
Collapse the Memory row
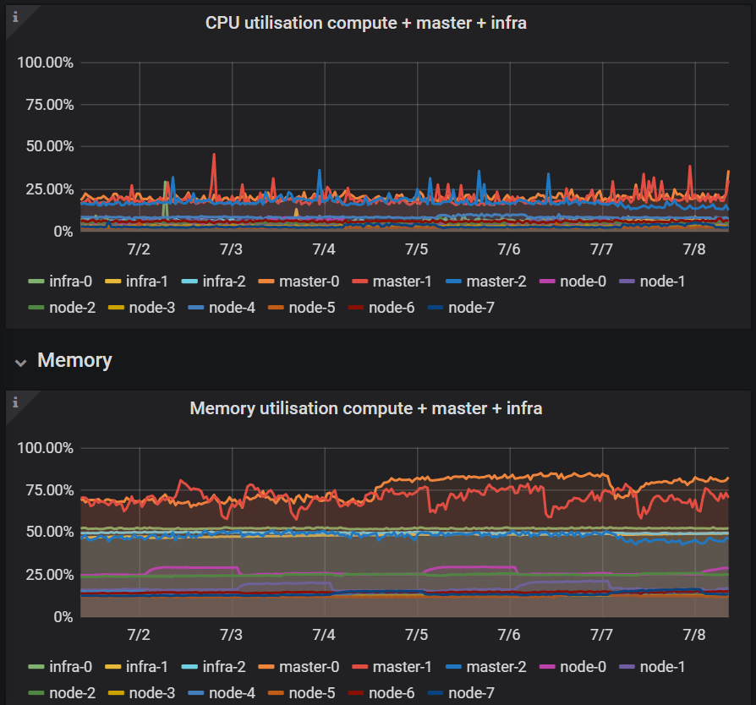coord(20,359)
